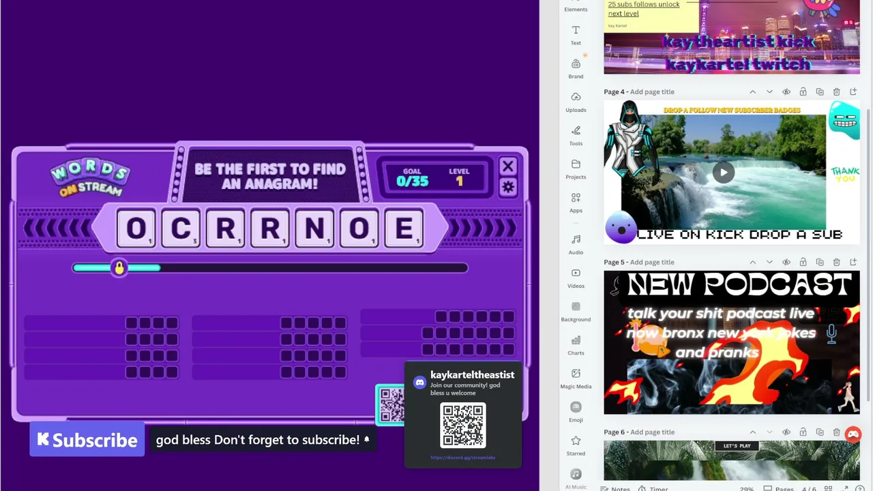Open the Timer at the bottom bar
Screen dimensions: 873x491
pos(653,488)
